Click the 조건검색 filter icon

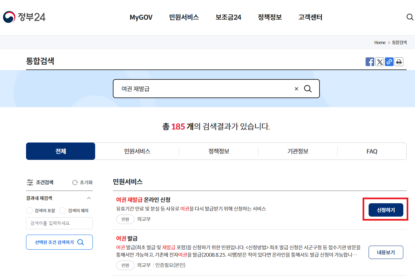click(30, 182)
